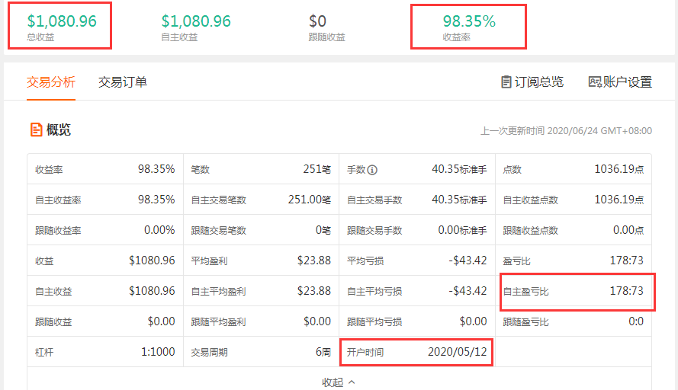Click the orange document icon beside 概览
This screenshot has height=390, width=678.
coord(36,129)
